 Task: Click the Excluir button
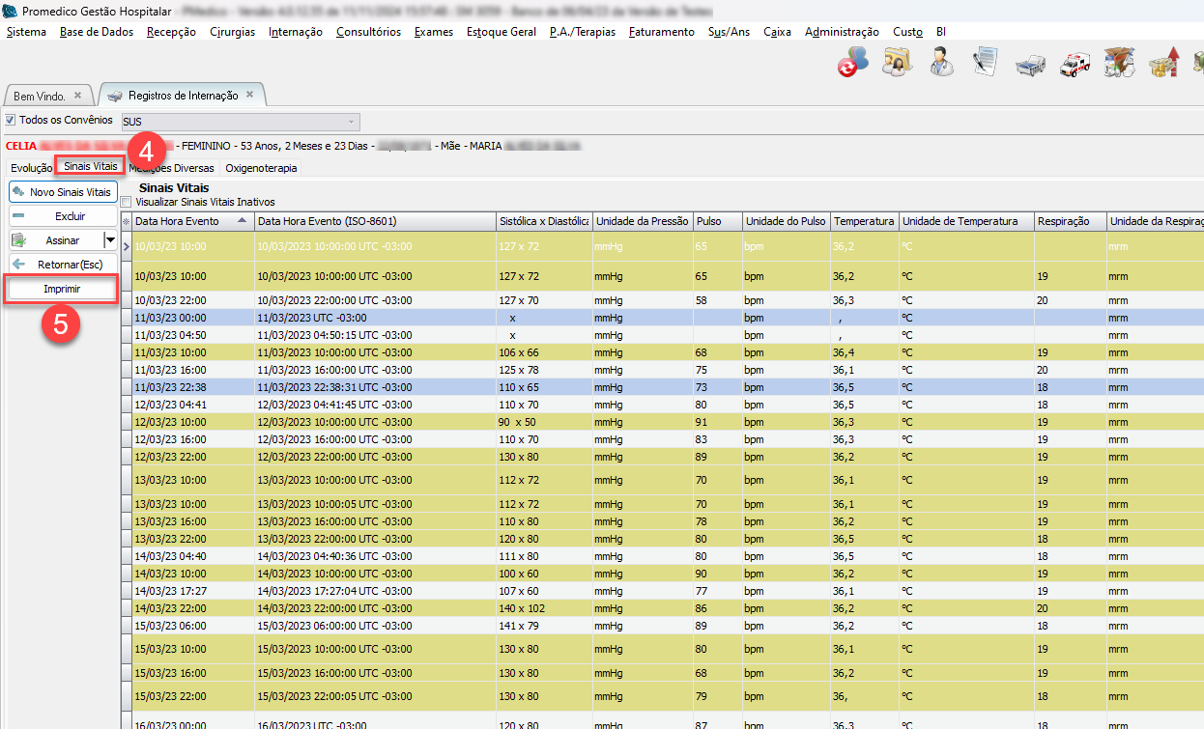pyautogui.click(x=63, y=216)
